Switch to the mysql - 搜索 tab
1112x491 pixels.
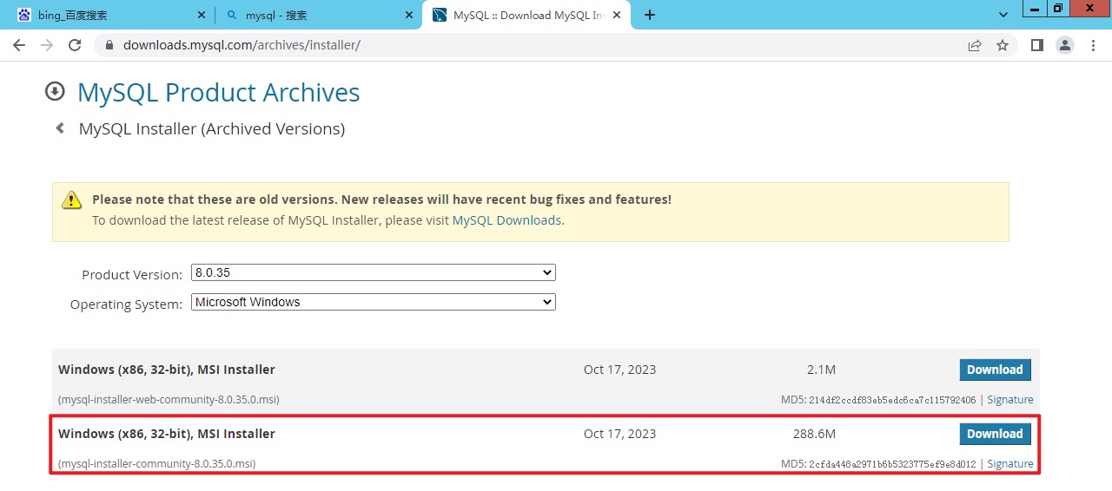[318, 15]
